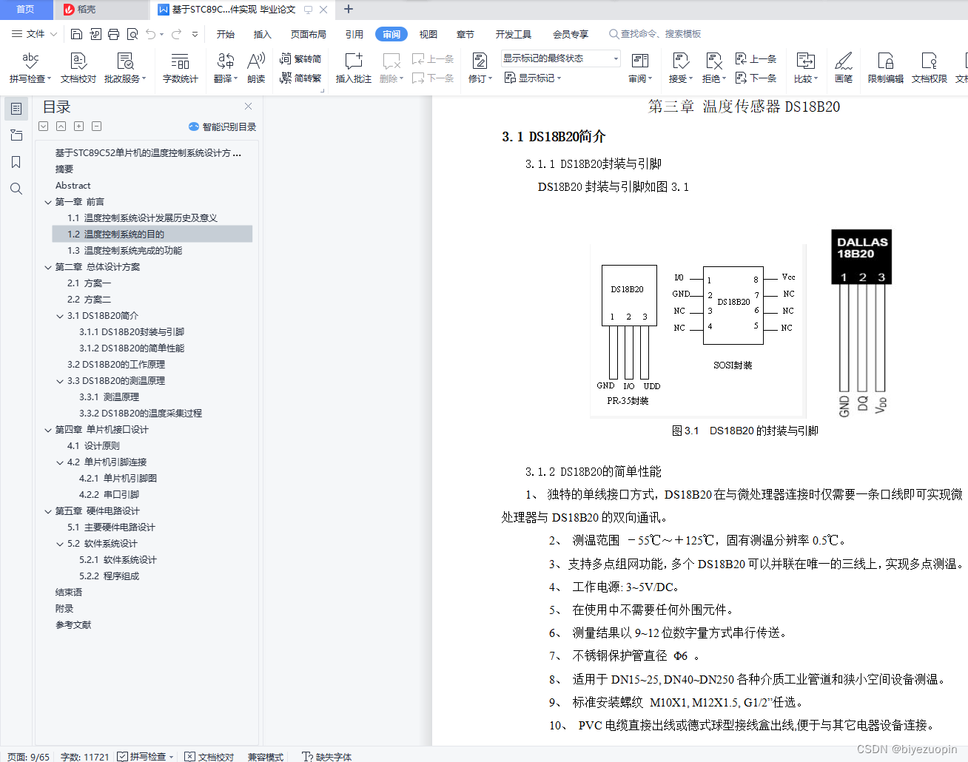968x762 pixels.
Task: Switch to the 引用 ribbon tab
Action: [354, 34]
